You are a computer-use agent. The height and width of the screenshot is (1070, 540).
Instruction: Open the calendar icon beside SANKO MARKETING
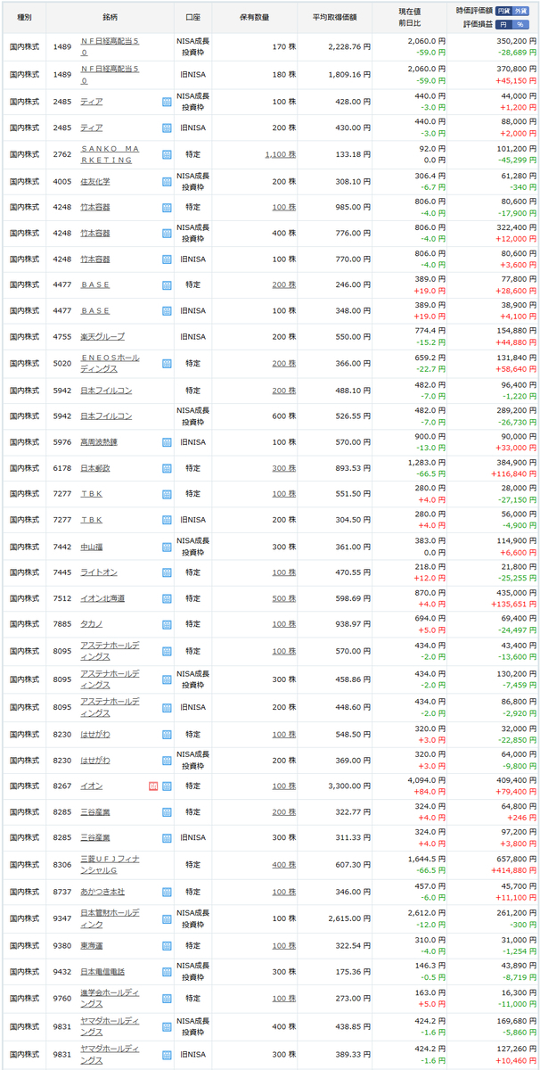167,155
